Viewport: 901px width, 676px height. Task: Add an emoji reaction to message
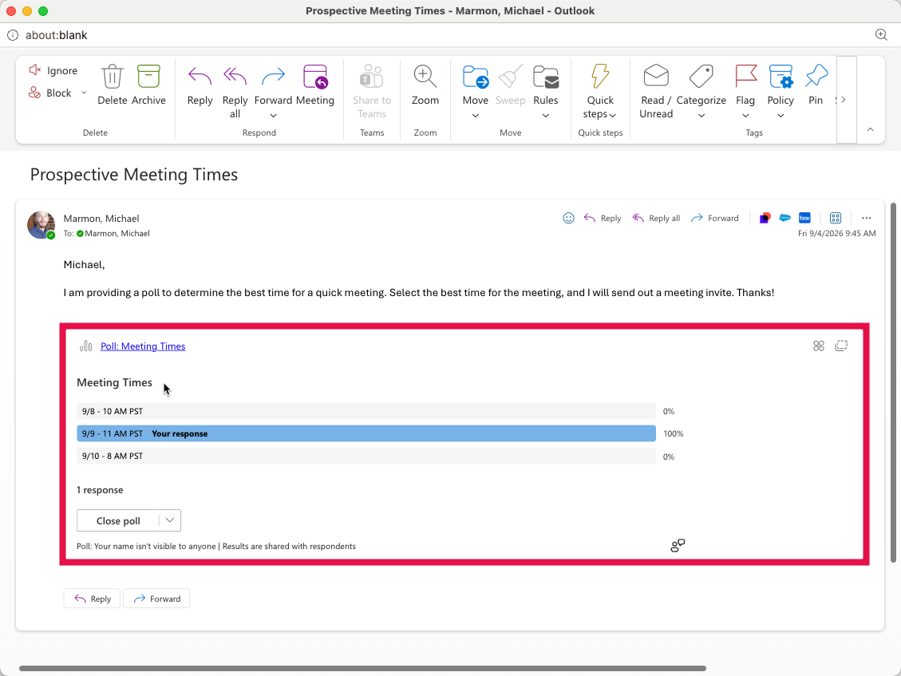(568, 218)
